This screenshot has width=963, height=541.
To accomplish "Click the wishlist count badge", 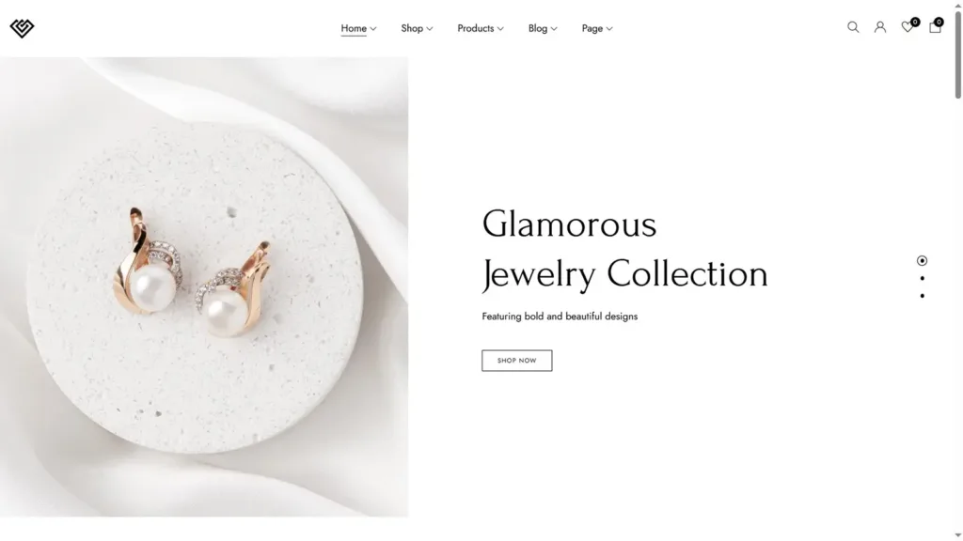I will pos(915,23).
